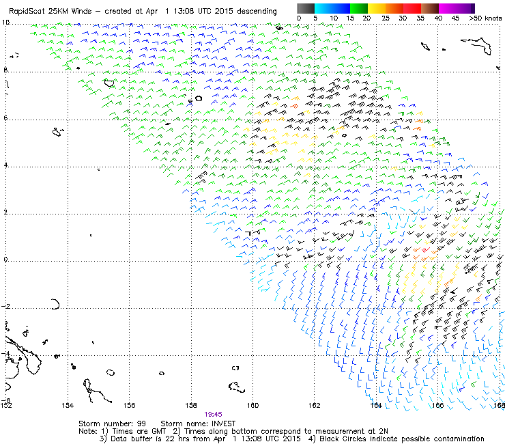Click the 'Storm number: 99' text

point(112,424)
